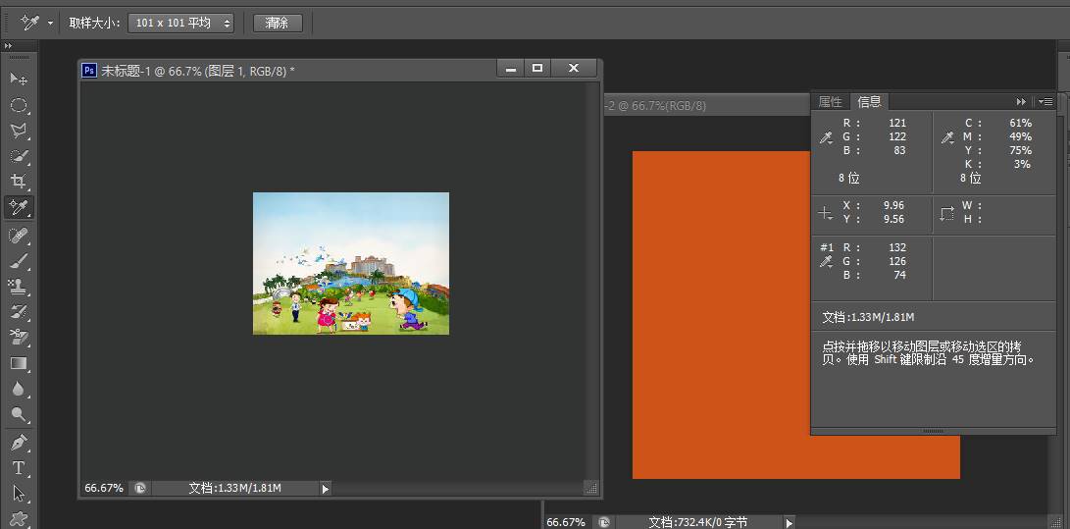Open the 取样大小 101 x 101 平均 dropdown
The width and height of the screenshot is (1070, 529).
click(180, 23)
